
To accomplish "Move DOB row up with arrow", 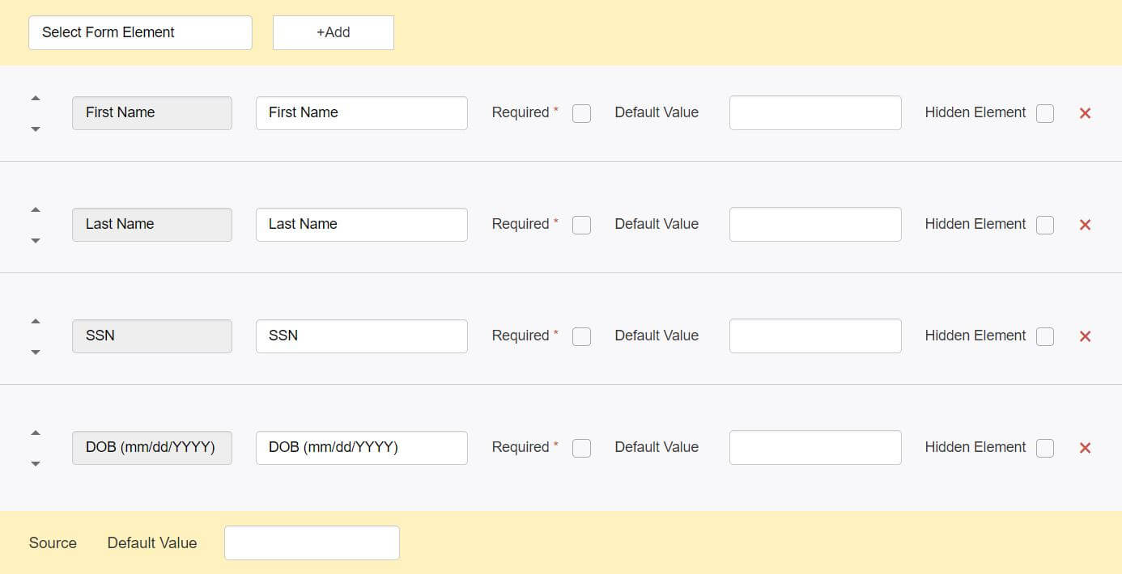I will click(x=36, y=433).
